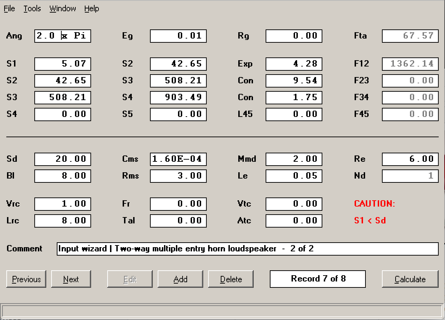
Task: Click the F45 value box
Action: tap(410, 114)
